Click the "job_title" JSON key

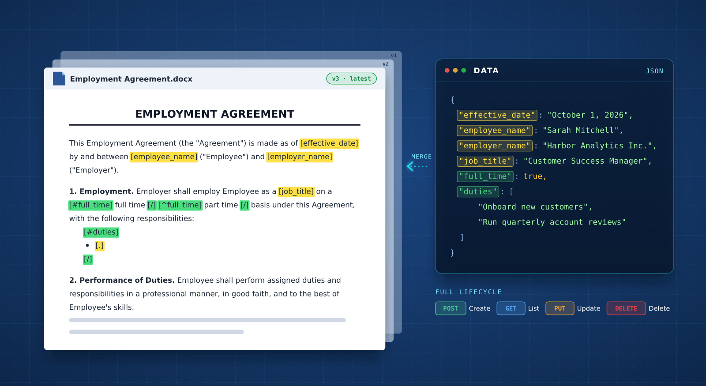(x=485, y=161)
